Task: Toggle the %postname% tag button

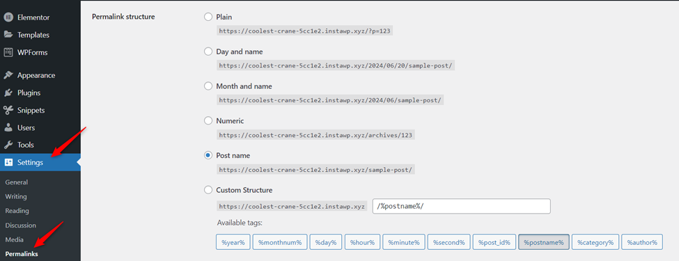Action: pyautogui.click(x=543, y=242)
